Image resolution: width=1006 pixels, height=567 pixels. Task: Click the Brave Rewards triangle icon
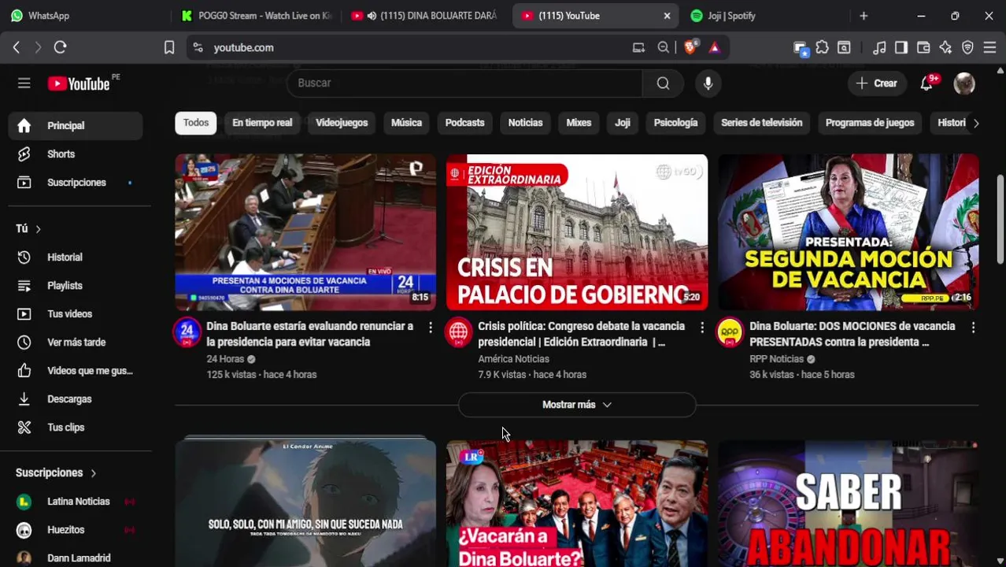tap(714, 47)
